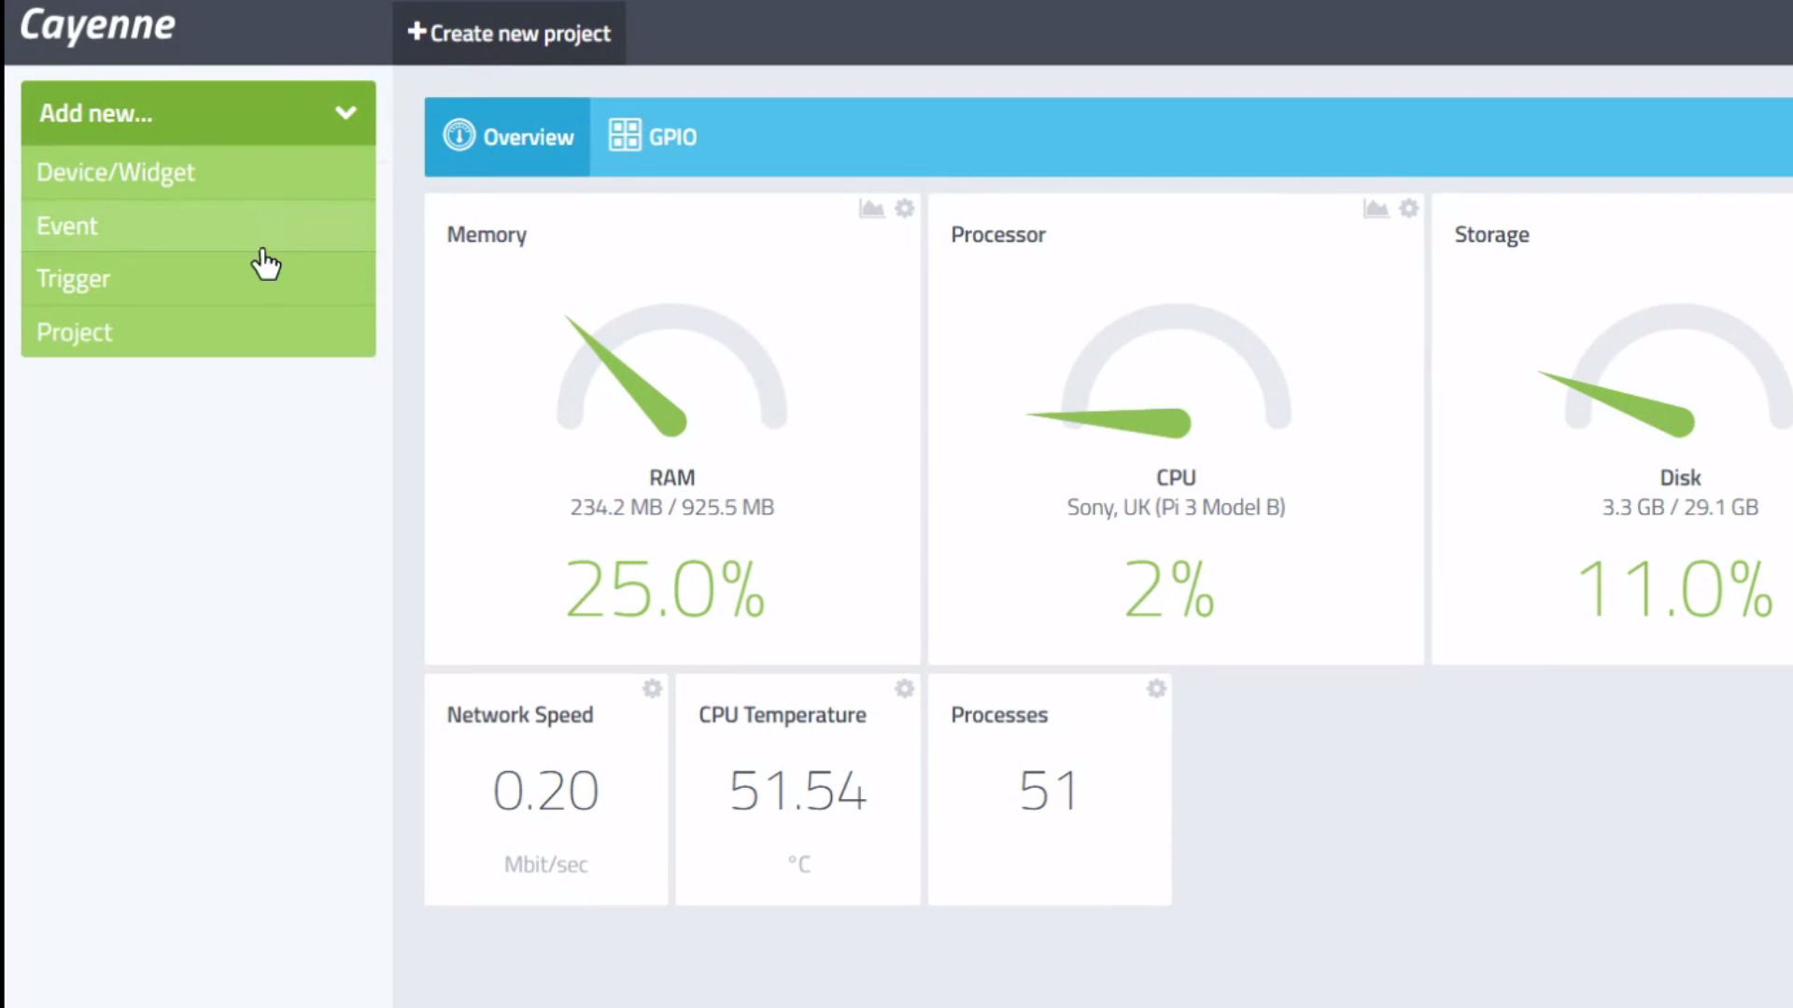Click the Sony, UK (Pi 3 Model B) text
This screenshot has height=1008, width=1793.
click(1176, 508)
